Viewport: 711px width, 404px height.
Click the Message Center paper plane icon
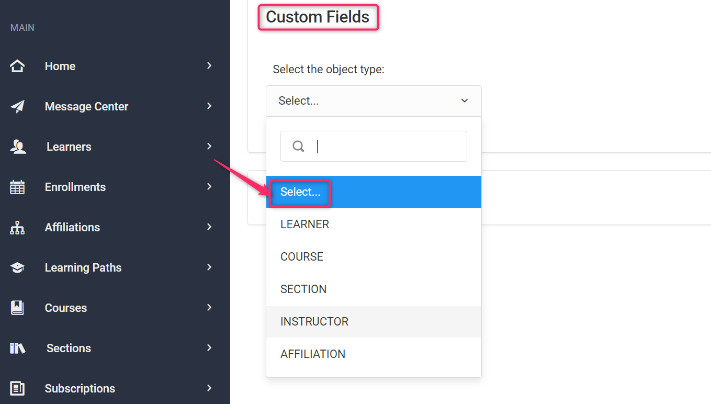coord(17,107)
